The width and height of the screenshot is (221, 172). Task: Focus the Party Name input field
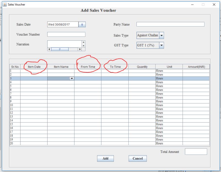(x=170, y=24)
